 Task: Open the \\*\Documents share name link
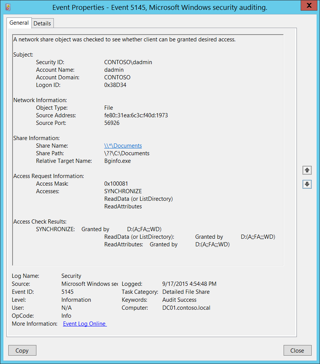[x=123, y=146]
